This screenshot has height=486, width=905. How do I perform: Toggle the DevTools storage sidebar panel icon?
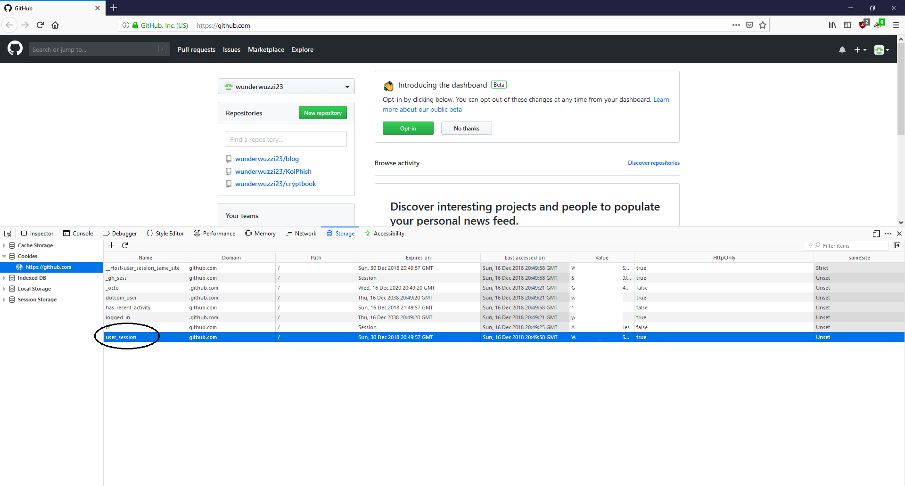(x=897, y=245)
